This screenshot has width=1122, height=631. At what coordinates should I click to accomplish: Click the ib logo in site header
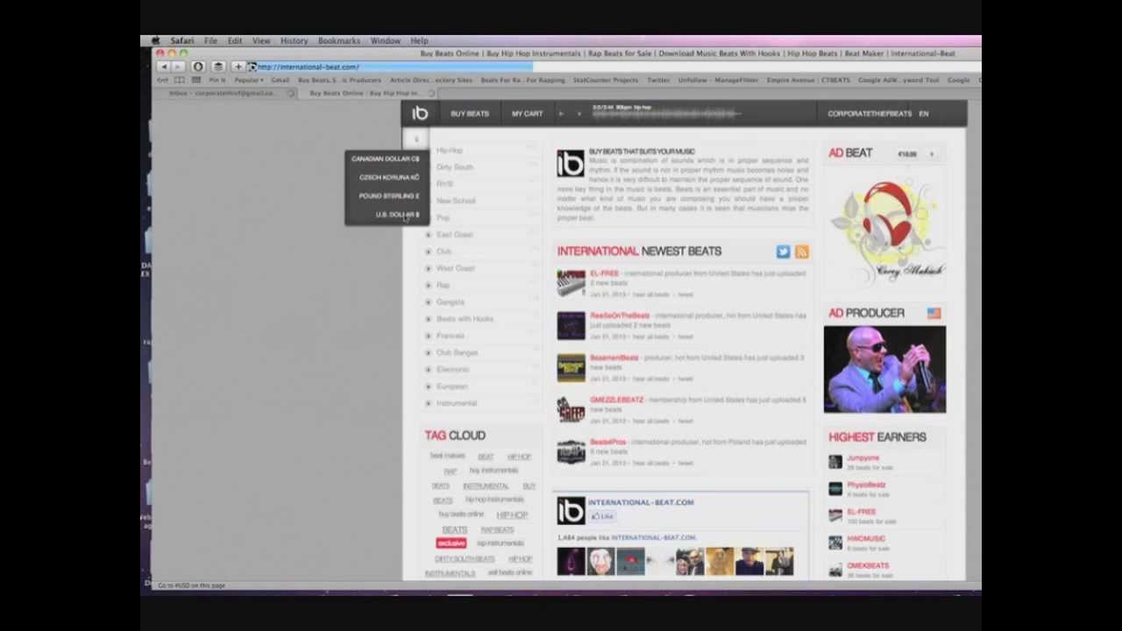[421, 113]
